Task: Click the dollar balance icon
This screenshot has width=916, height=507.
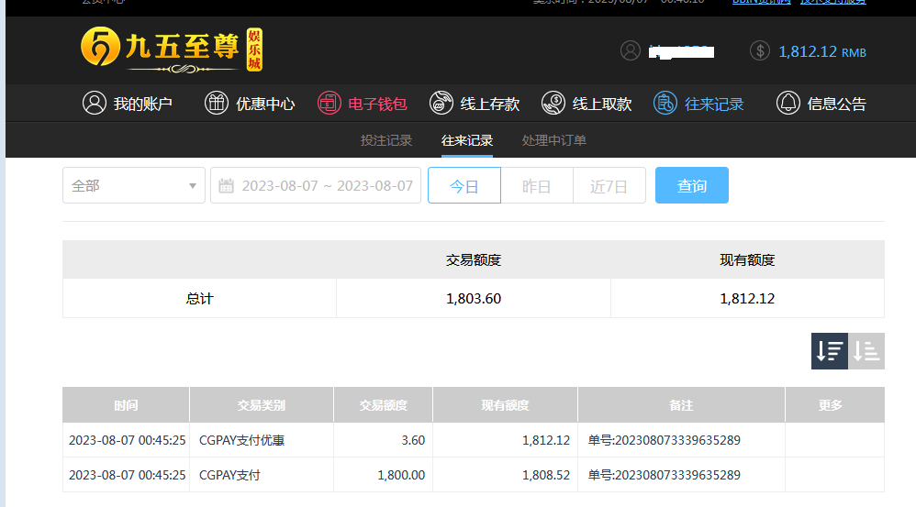Action: 760,50
